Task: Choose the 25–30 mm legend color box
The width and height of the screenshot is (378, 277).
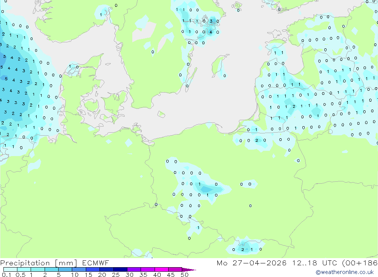Action: tap(120, 269)
